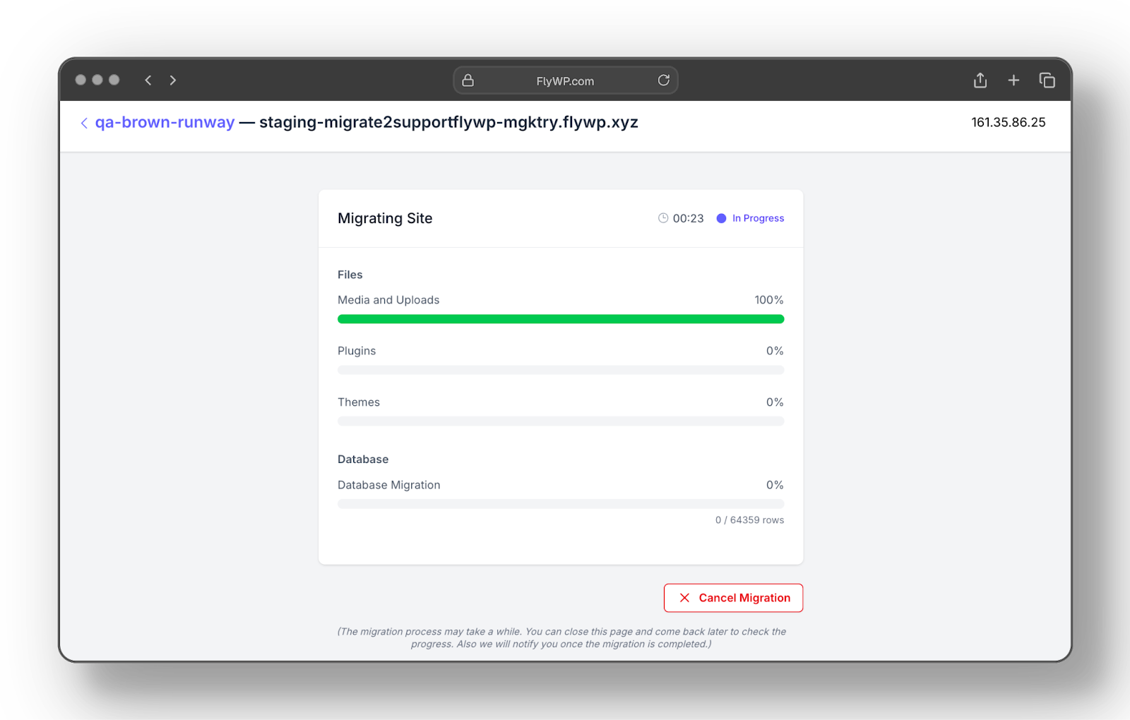Click the browser forward arrow

173,80
